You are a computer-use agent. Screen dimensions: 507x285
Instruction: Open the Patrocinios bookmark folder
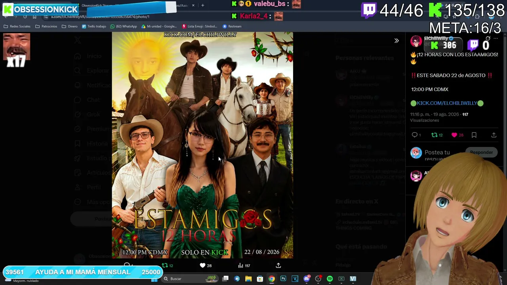pos(46,27)
